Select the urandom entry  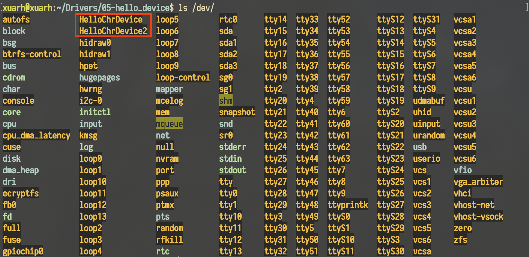[x=429, y=136]
